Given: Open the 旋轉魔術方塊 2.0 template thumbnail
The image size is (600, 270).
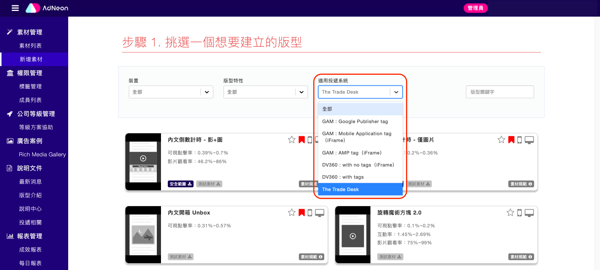Looking at the screenshot, I should [x=353, y=235].
